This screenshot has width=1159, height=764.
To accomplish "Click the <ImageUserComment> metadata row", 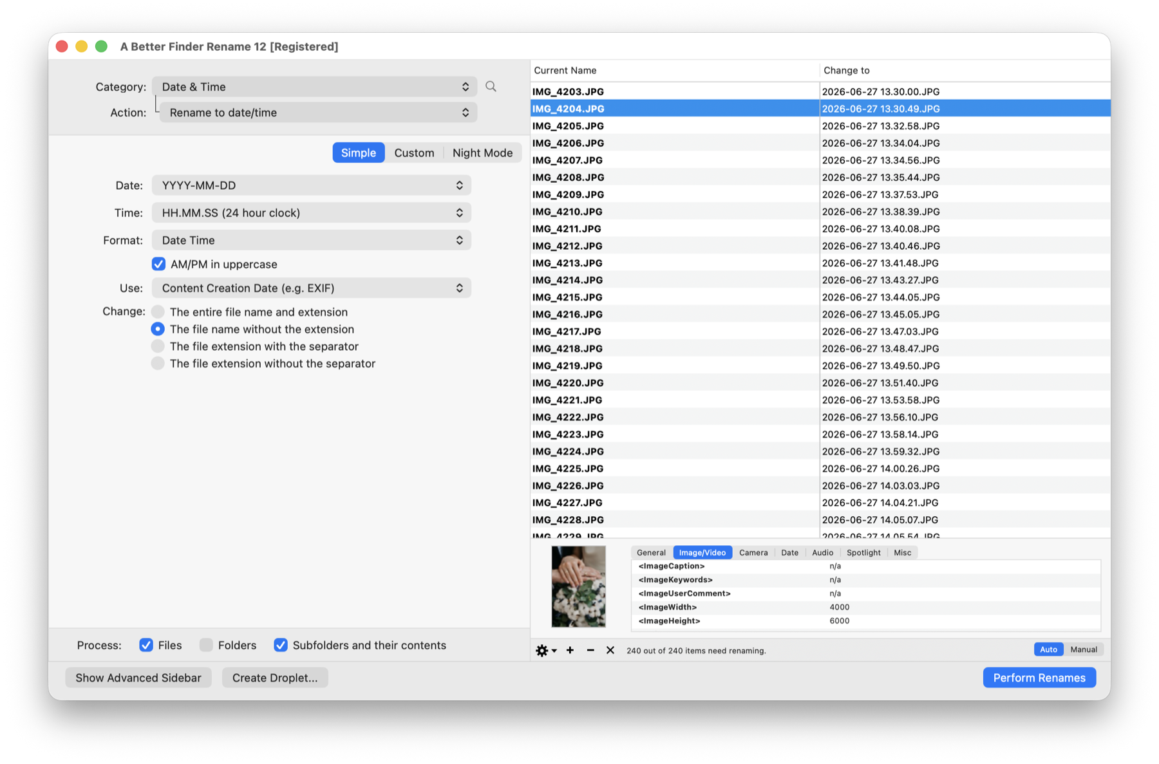I will [866, 593].
